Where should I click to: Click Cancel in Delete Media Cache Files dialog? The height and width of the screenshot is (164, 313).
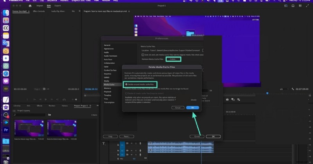178,108
